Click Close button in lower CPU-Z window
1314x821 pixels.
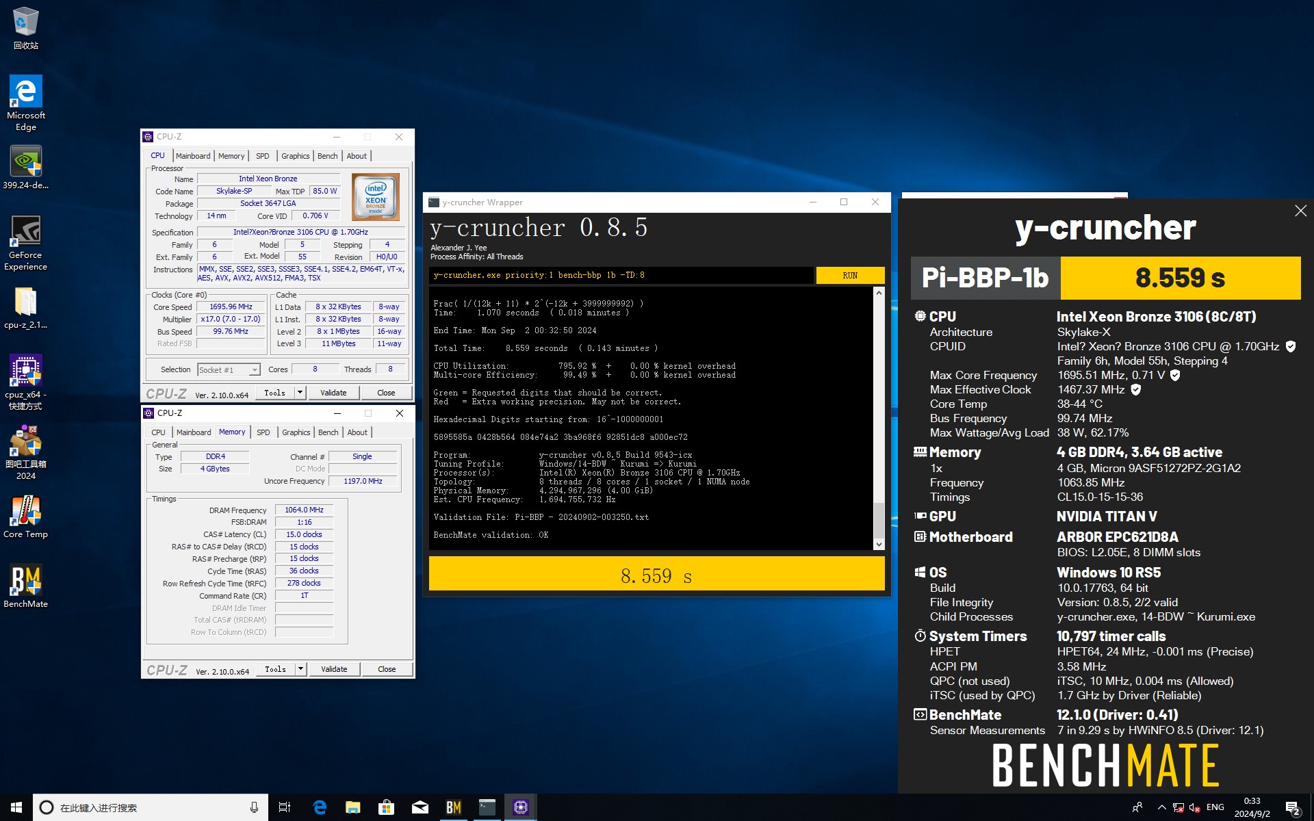click(387, 669)
